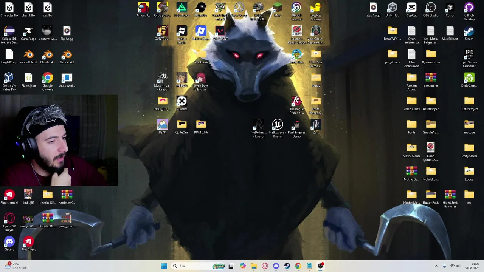Select the PEAK game icon
Image resolution: width=484 pixels, height=272 pixels.
163,127
